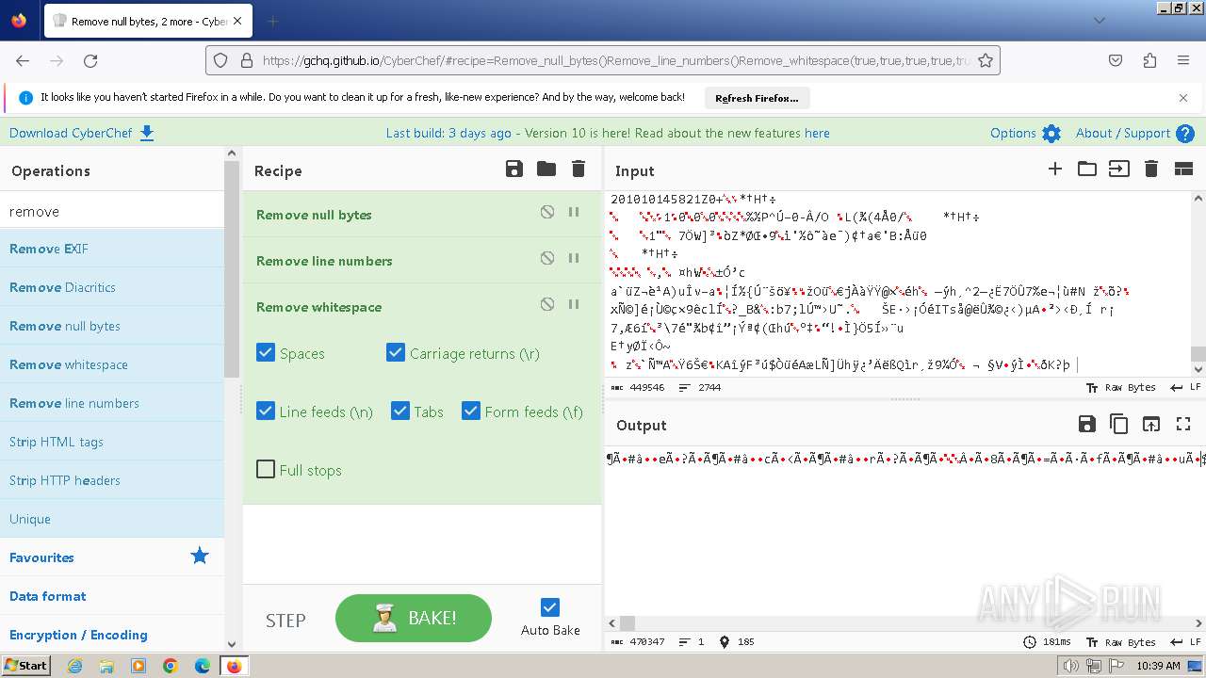Choose the Unique operation
This screenshot has height=678, width=1206.
coord(112,519)
